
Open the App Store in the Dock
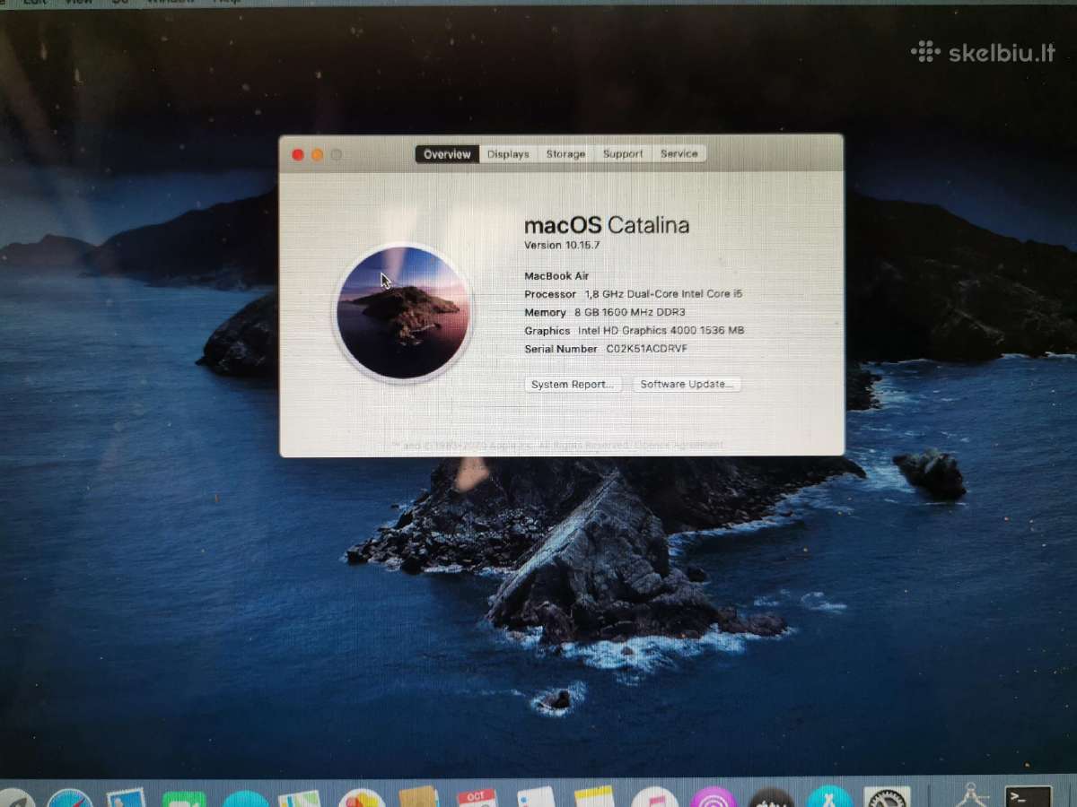tap(829, 796)
